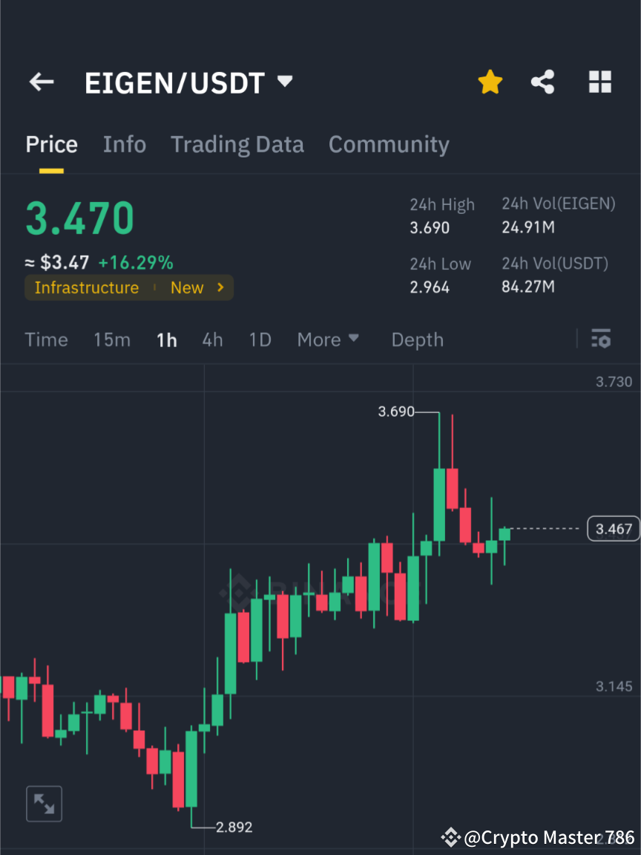Expand the chart to fullscreen
Screen dimensions: 641x855
(x=44, y=803)
